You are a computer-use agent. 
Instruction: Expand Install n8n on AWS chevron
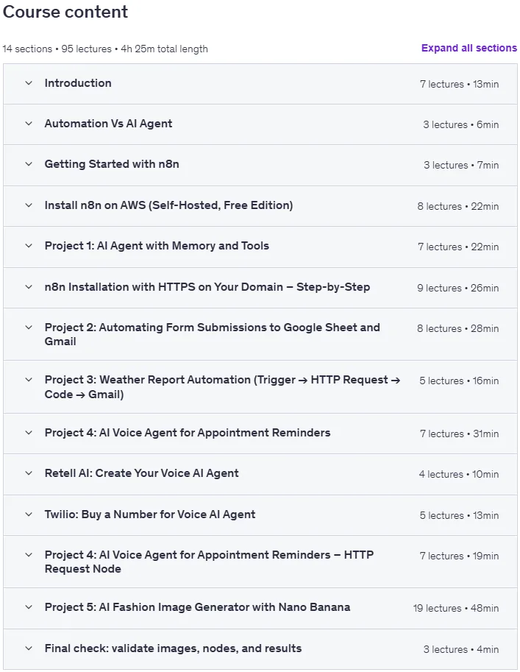pyautogui.click(x=29, y=205)
